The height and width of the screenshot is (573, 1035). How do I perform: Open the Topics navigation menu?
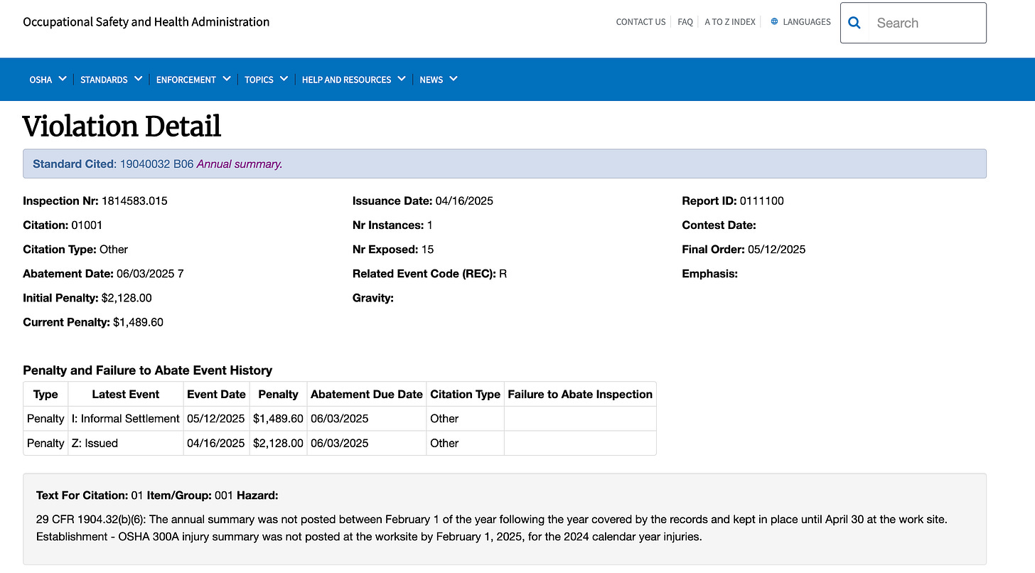[259, 80]
